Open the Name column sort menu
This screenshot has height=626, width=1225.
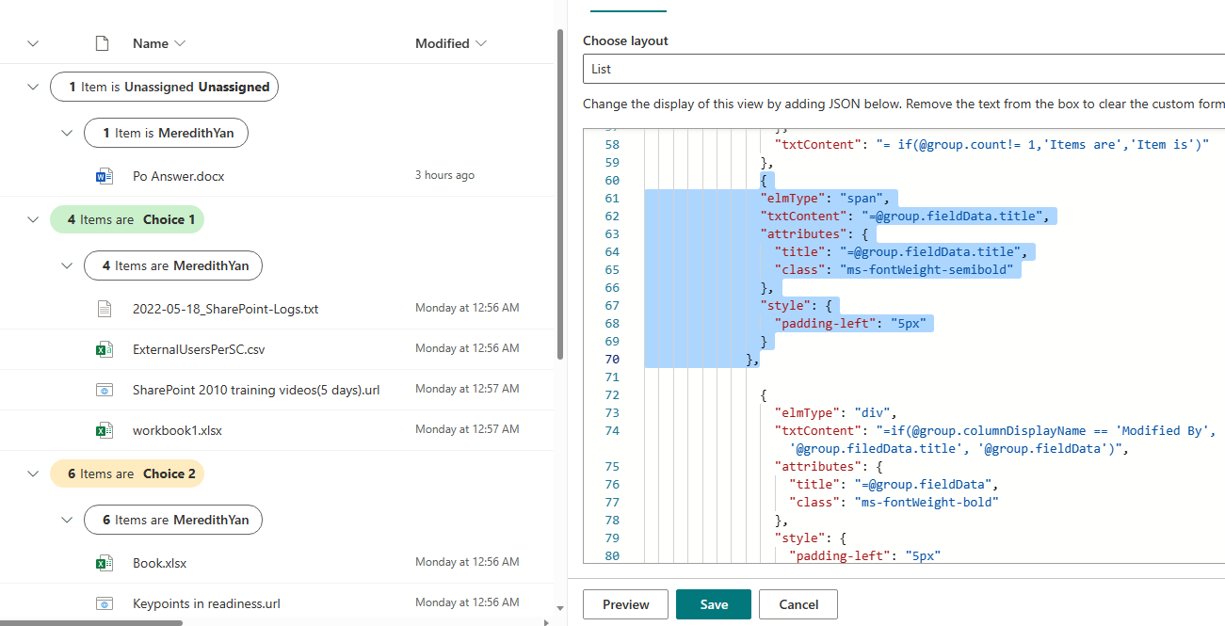pyautogui.click(x=159, y=43)
